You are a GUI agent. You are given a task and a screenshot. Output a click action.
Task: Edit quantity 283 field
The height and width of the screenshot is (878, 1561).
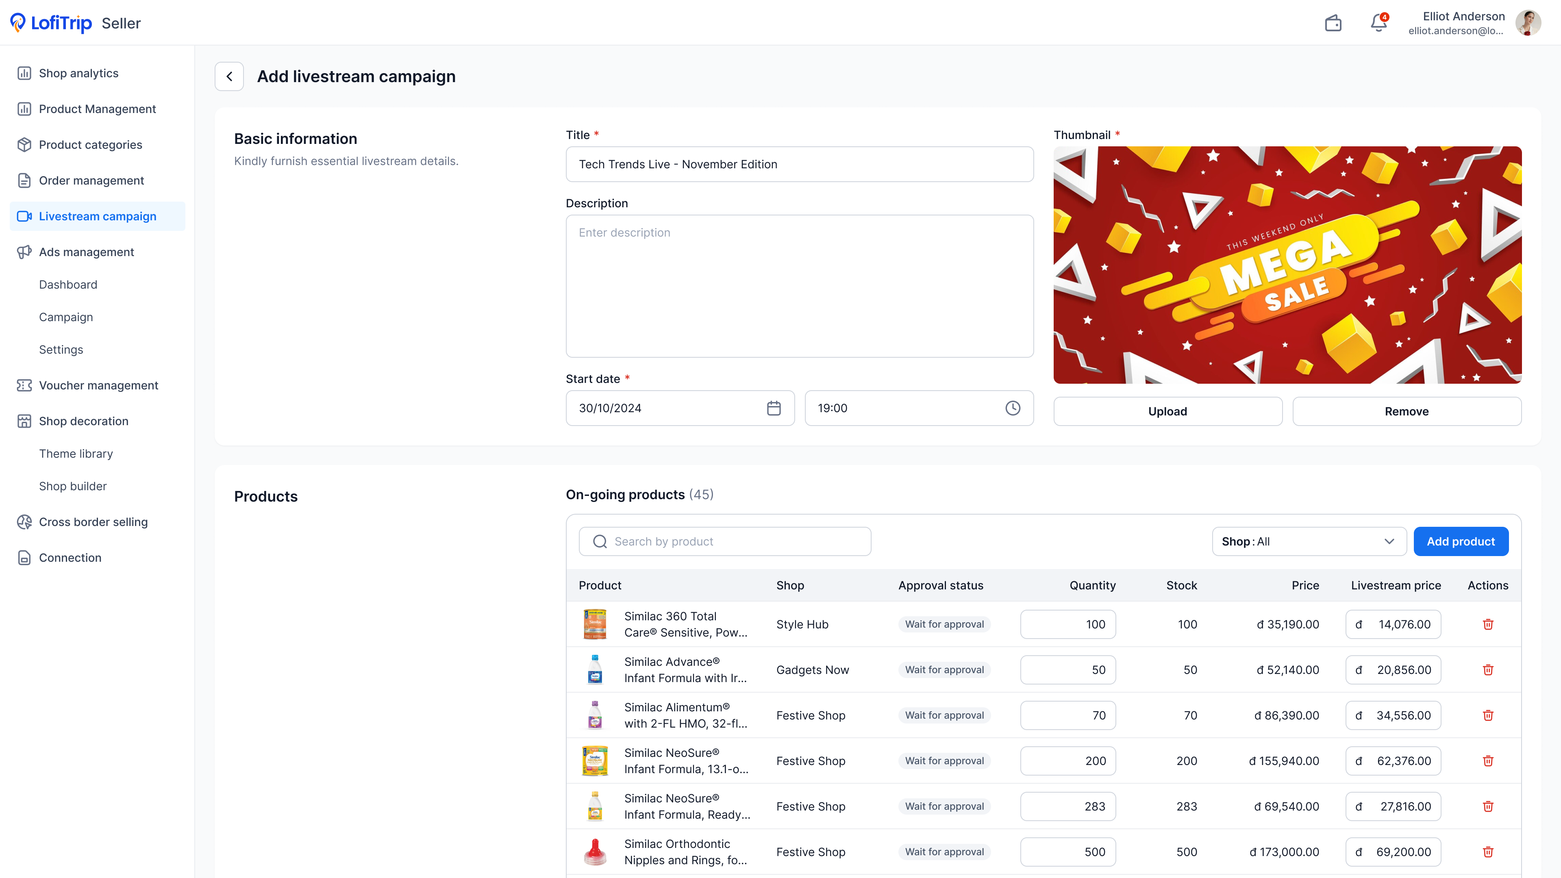click(1068, 806)
